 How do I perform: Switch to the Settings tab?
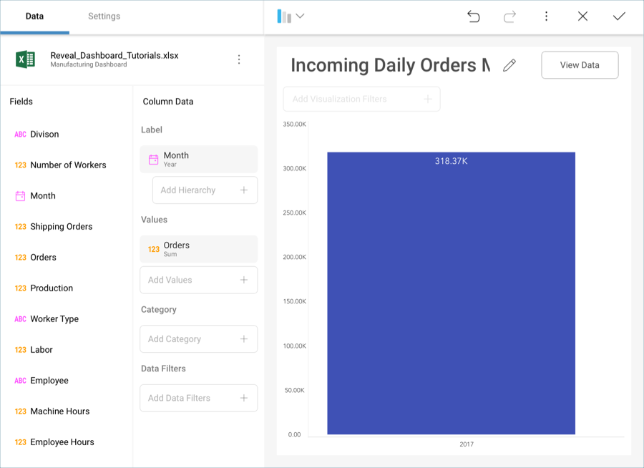[104, 16]
